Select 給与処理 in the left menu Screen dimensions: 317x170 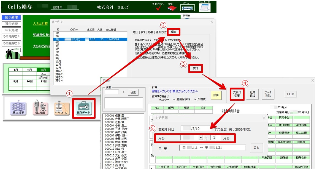click(x=11, y=18)
